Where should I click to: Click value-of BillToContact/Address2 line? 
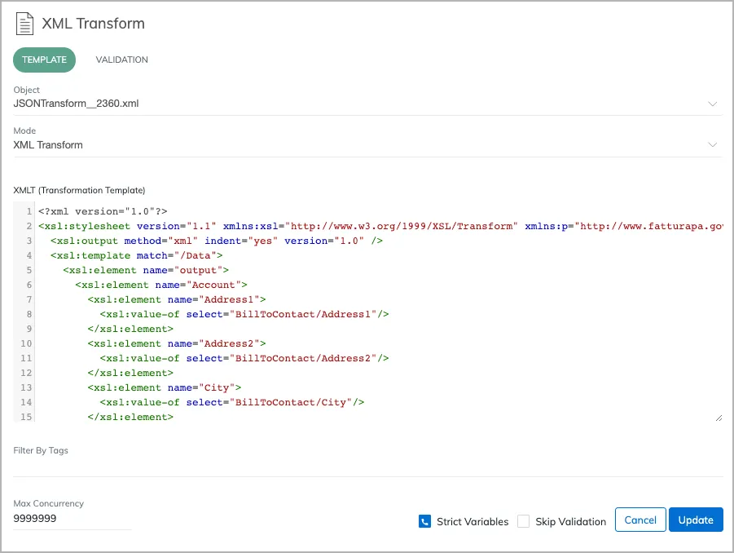point(244,359)
